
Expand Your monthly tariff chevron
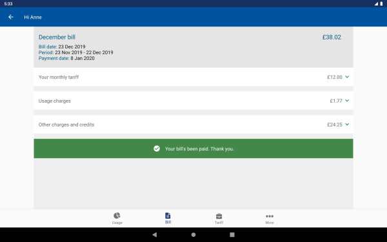click(347, 77)
